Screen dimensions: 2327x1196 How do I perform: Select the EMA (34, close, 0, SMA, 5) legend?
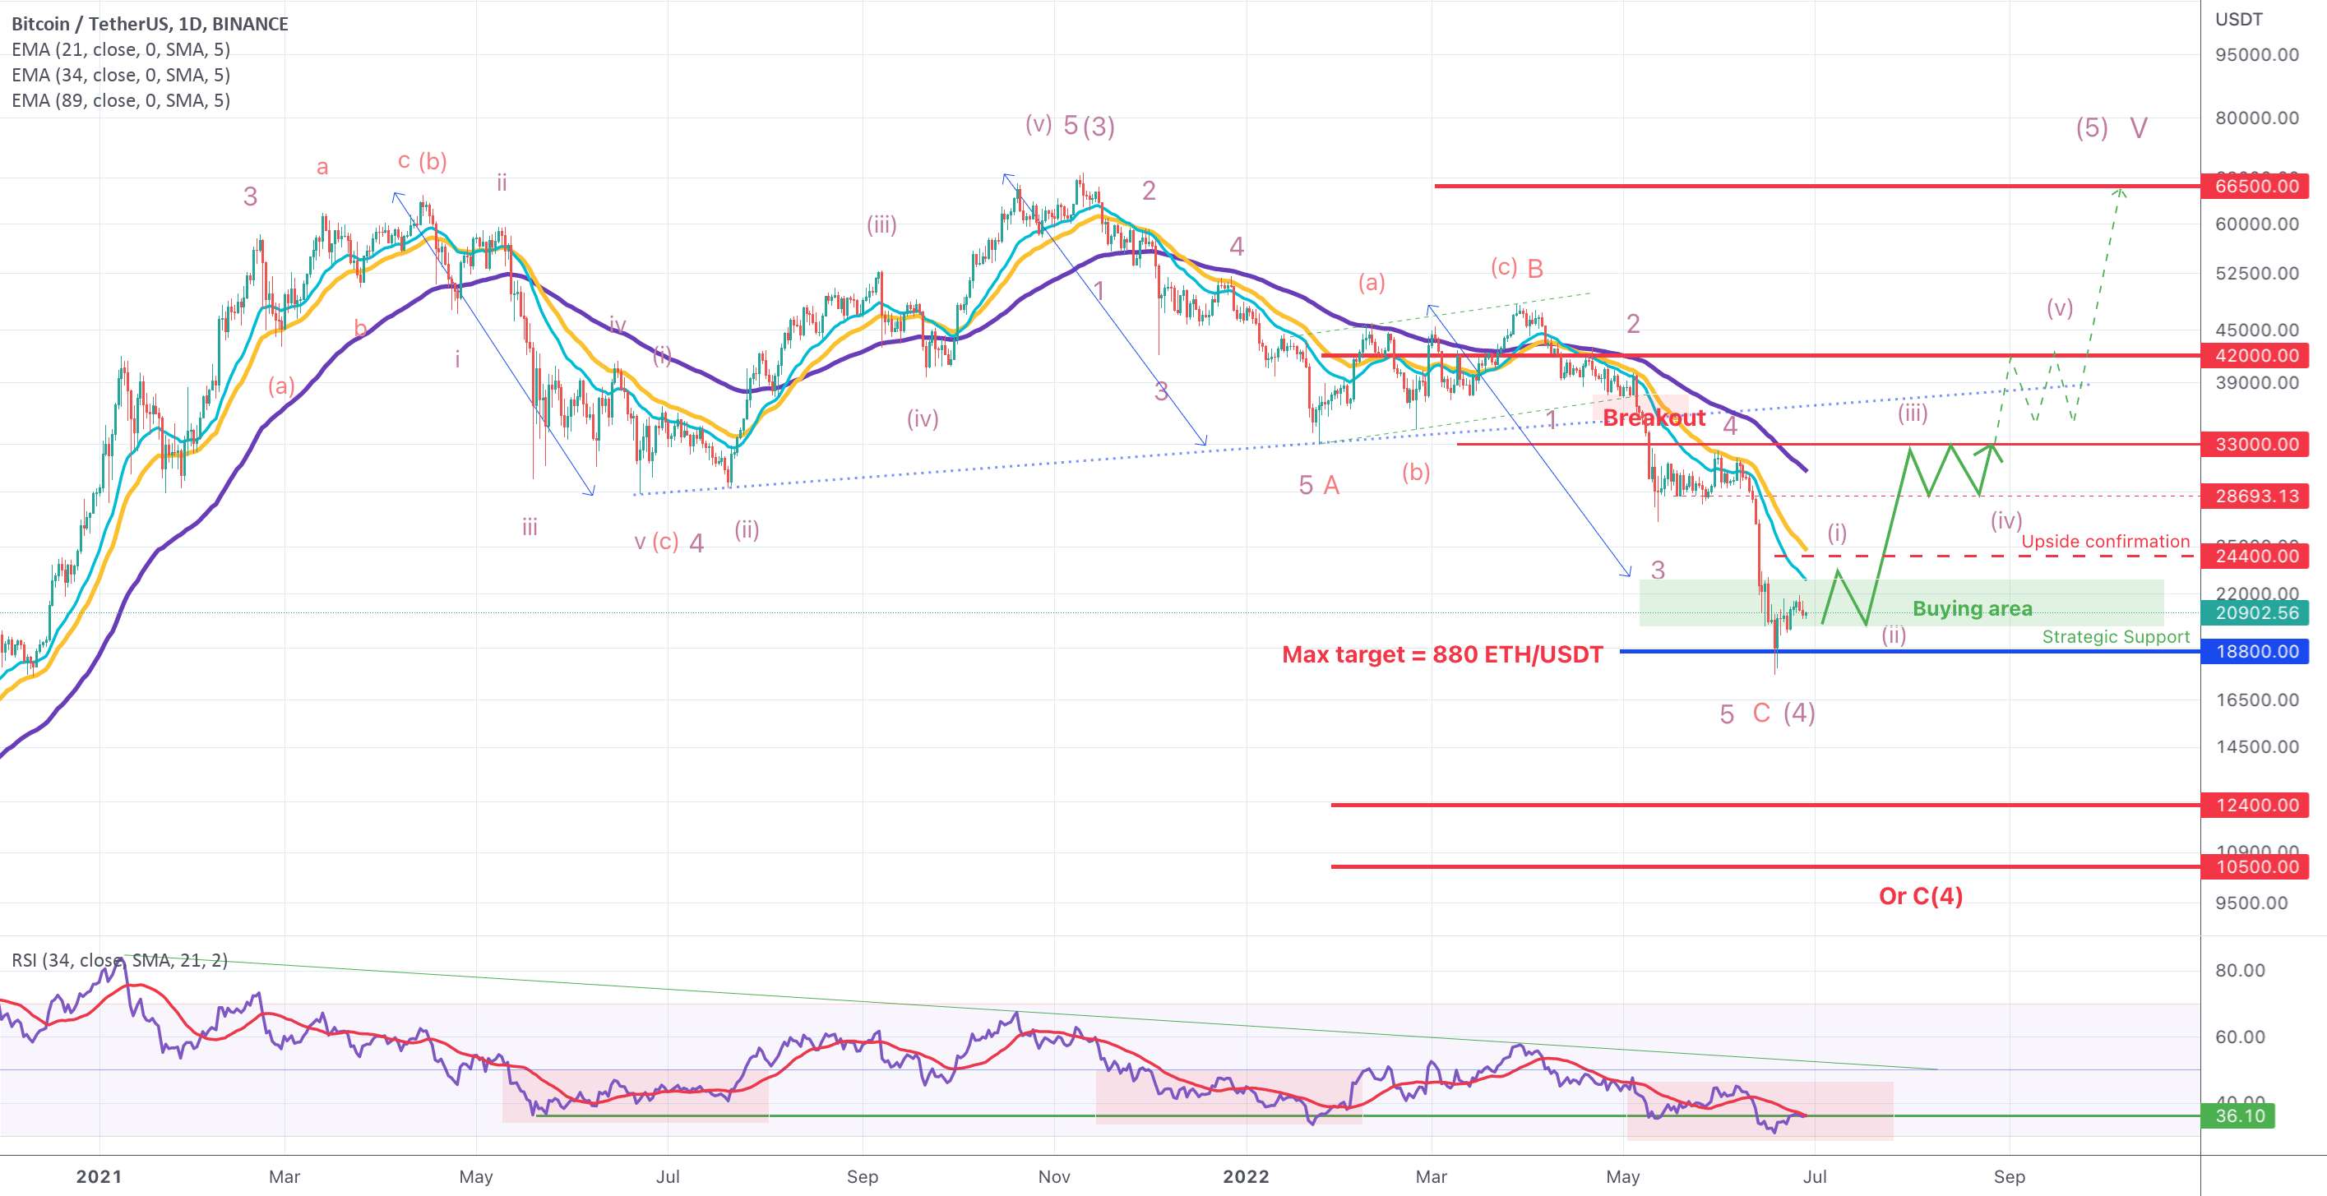(121, 75)
